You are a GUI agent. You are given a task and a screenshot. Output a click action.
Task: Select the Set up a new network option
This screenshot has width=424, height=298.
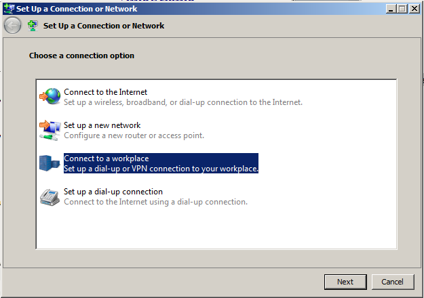click(102, 125)
